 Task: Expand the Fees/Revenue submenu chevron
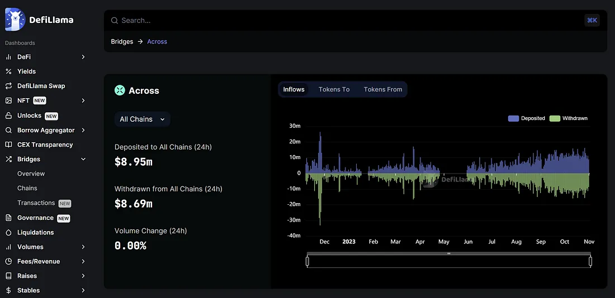pos(83,261)
